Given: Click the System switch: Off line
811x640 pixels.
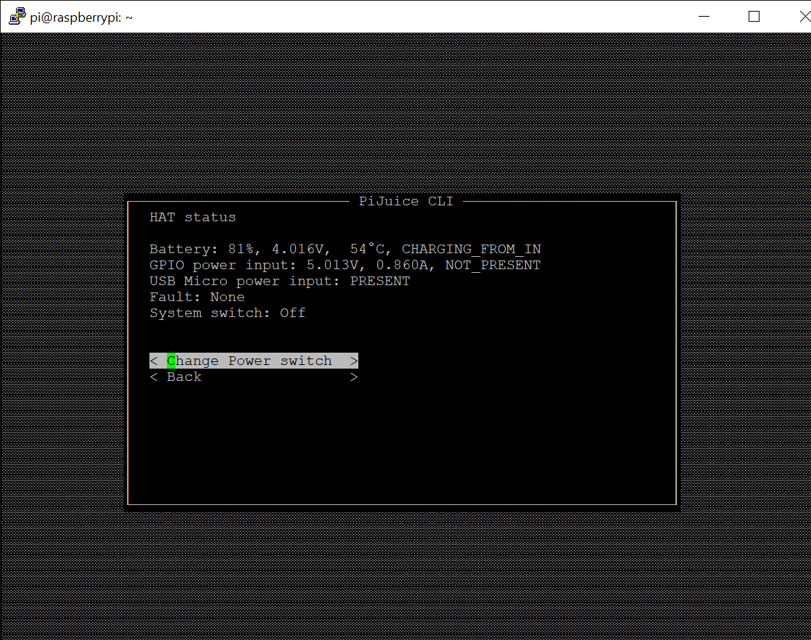Looking at the screenshot, I should point(228,313).
